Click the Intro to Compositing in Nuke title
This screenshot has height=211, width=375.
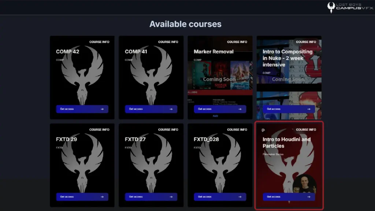coord(287,58)
